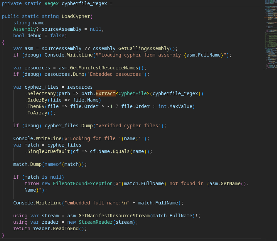Click the StreamReader type name
The width and height of the screenshot is (277, 241).
[x=96, y=222]
